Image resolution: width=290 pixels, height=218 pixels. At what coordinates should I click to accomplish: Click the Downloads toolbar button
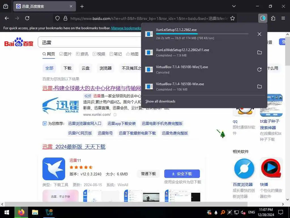point(263,18)
